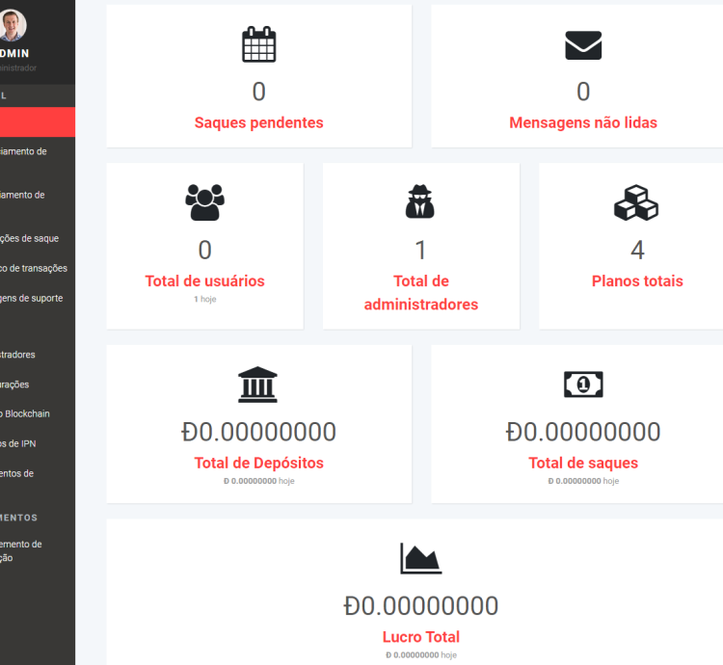The height and width of the screenshot is (665, 723).
Task: Click the area chart icon above Lucro Total
Action: tap(420, 559)
